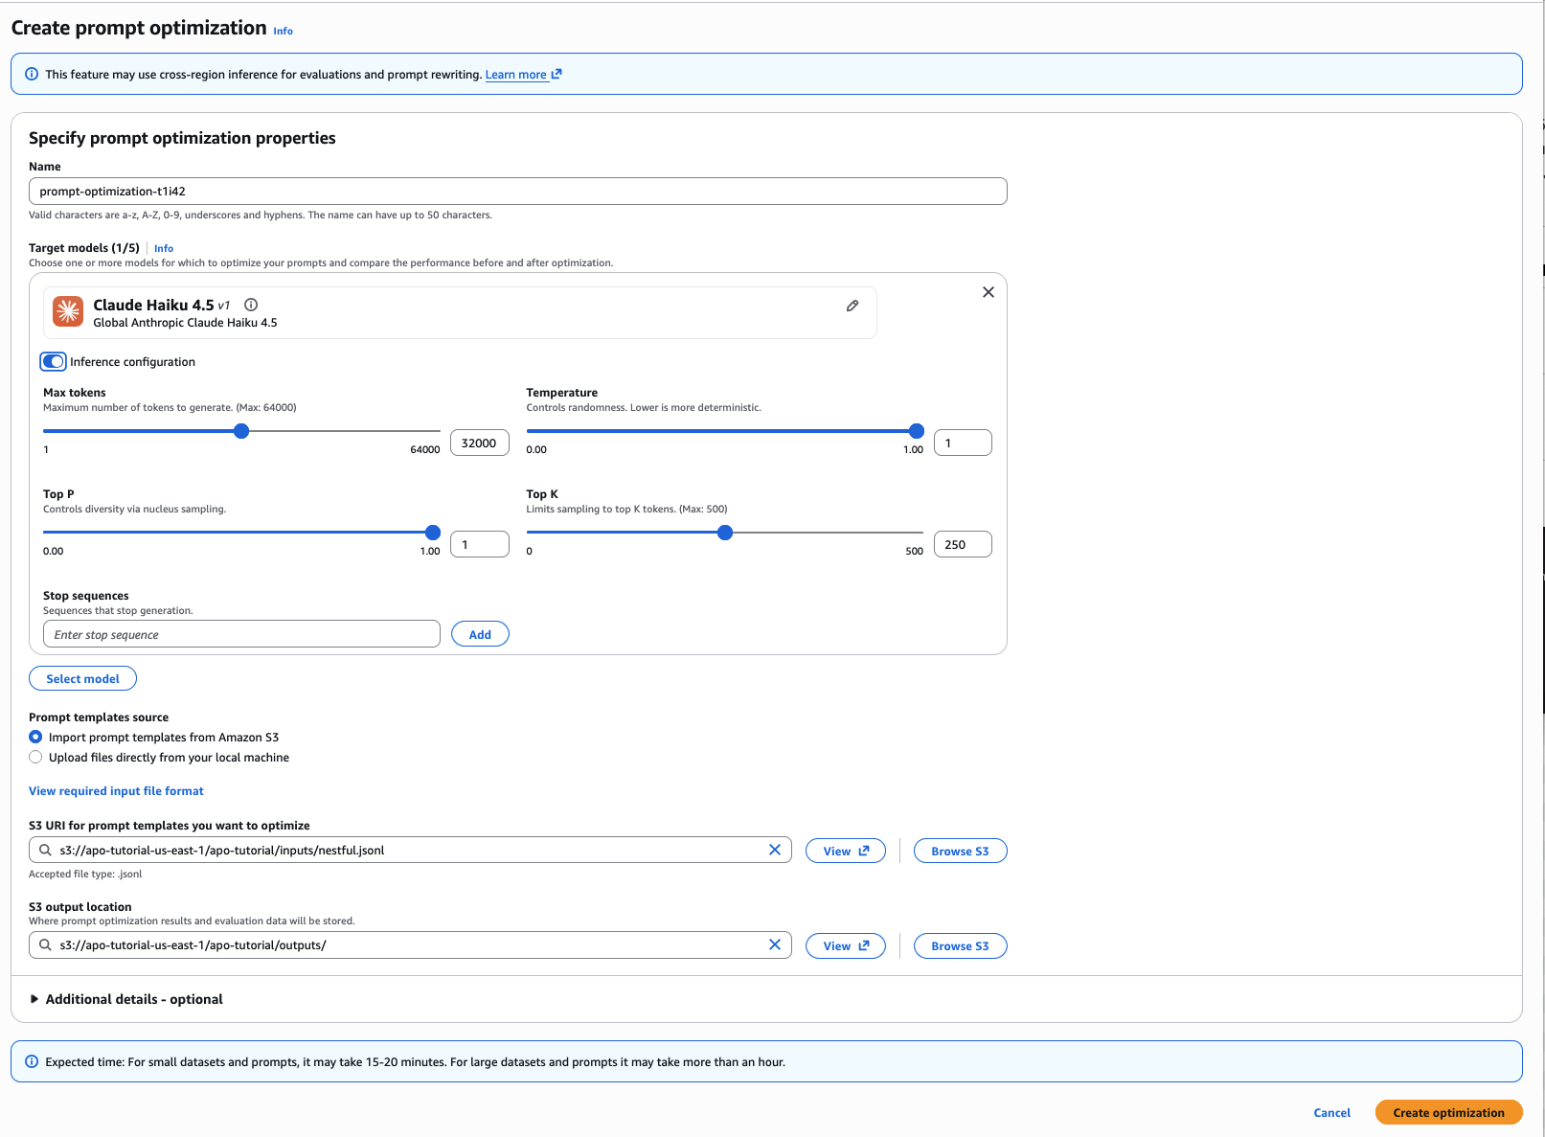Click the Name input field

(x=517, y=191)
